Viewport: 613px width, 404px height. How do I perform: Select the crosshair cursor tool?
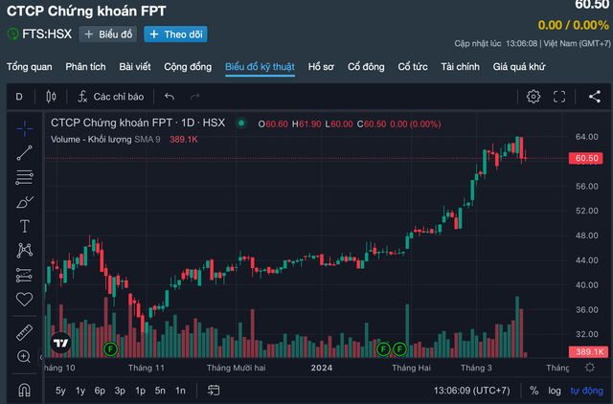pyautogui.click(x=25, y=126)
